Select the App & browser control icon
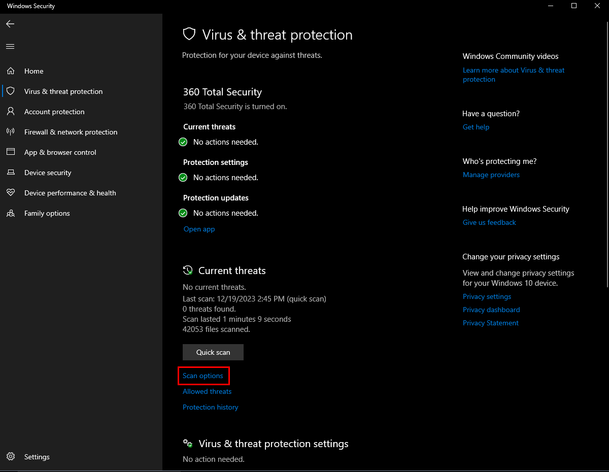The image size is (609, 472). pos(11,152)
